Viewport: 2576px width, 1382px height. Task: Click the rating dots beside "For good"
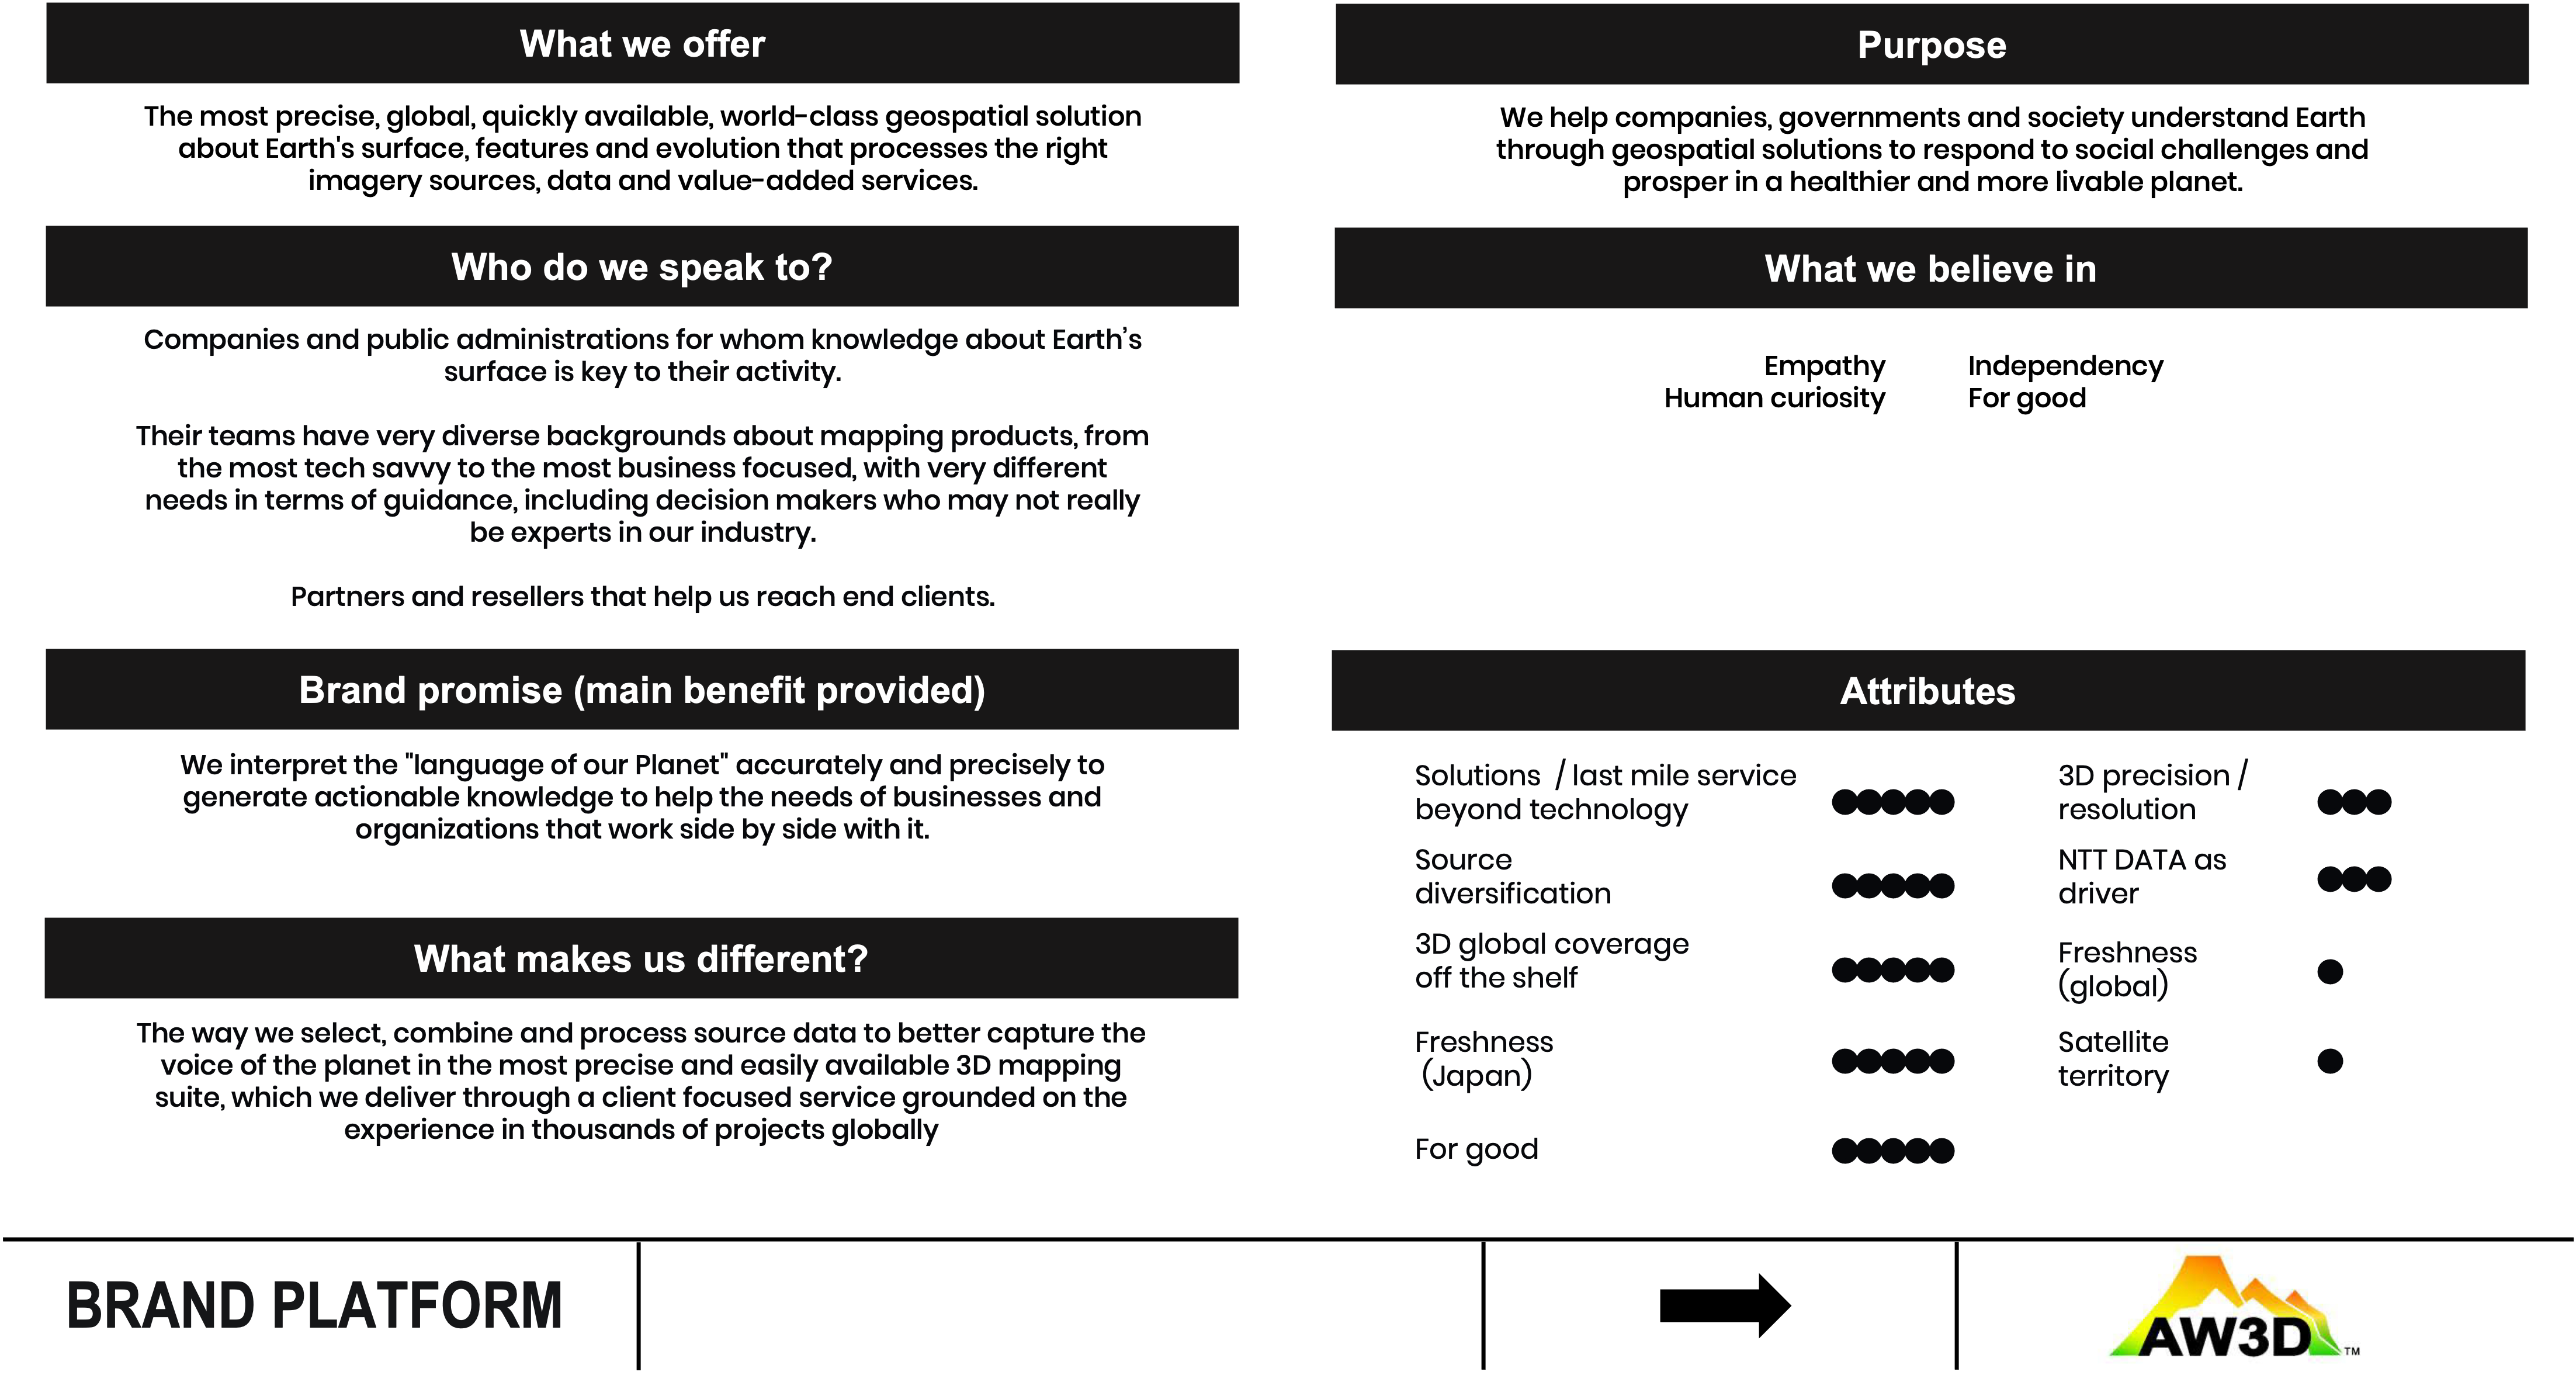(1892, 1151)
